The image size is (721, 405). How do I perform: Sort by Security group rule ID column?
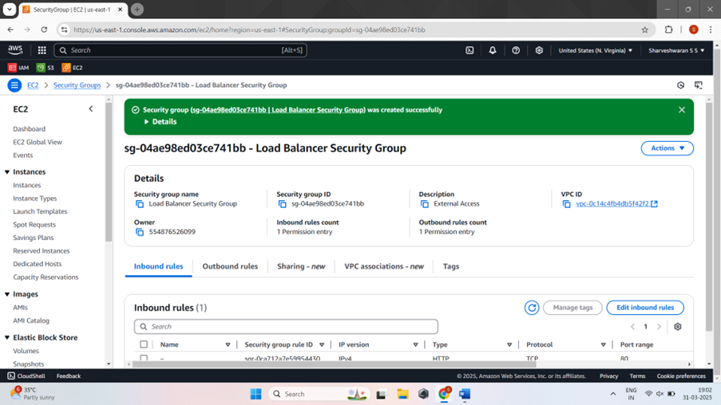tap(322, 345)
